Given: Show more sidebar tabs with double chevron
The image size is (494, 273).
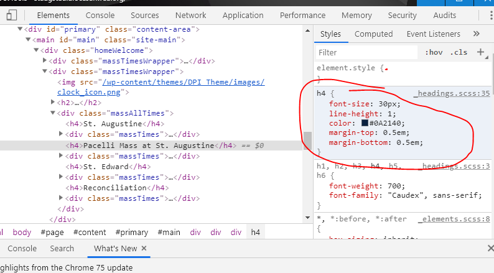Looking at the screenshot, I should pos(477,34).
